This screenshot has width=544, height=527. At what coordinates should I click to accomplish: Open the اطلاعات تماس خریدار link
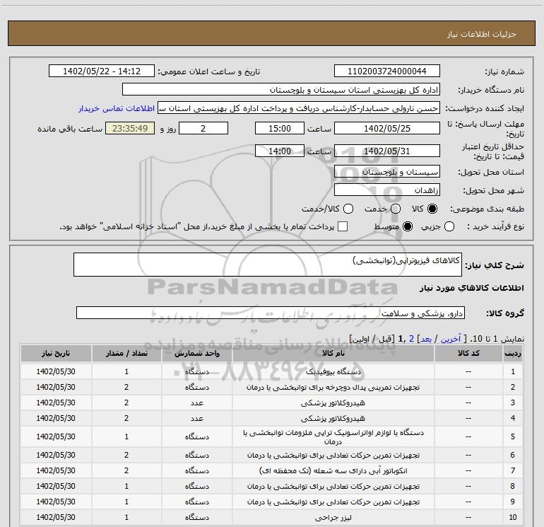click(117, 108)
